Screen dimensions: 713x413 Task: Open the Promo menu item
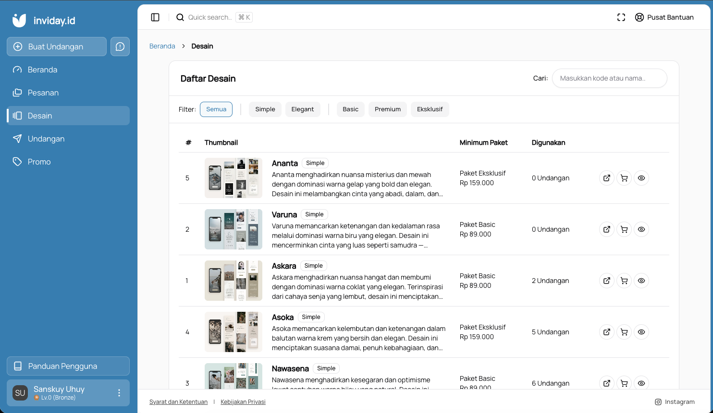coord(39,162)
